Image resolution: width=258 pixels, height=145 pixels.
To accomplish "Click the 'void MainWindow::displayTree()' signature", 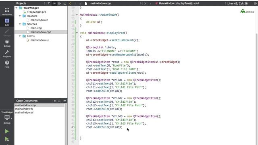I will (104, 33).
